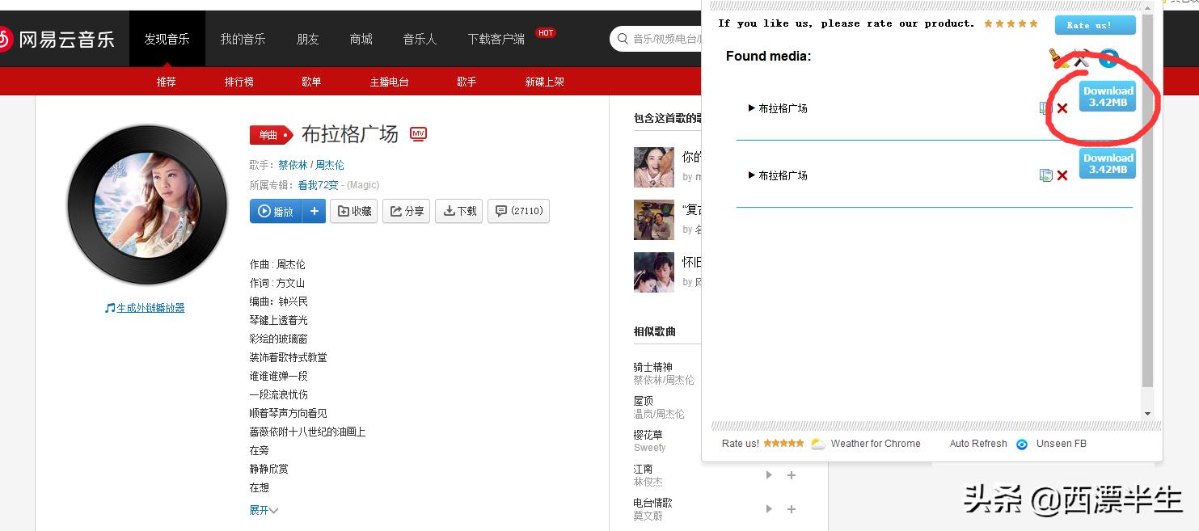Click the copy icon beside the first 布拉格广场 entry
This screenshot has height=531, width=1199.
click(x=1046, y=107)
